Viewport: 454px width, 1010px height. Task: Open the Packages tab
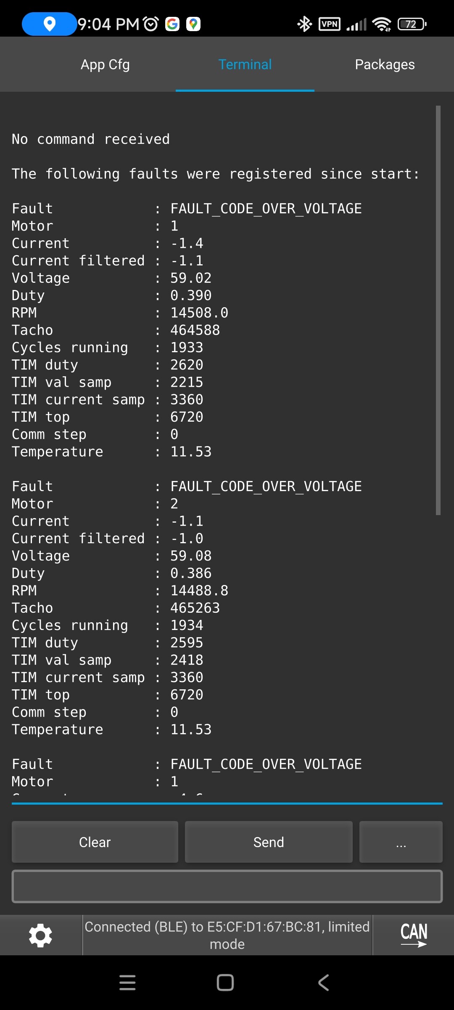click(385, 64)
